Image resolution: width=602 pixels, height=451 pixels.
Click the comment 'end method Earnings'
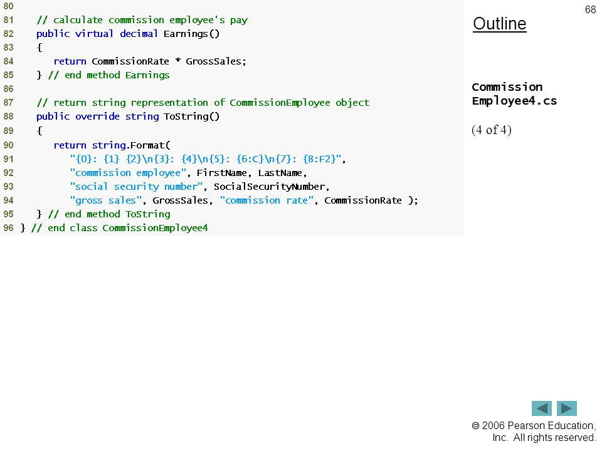108,75
